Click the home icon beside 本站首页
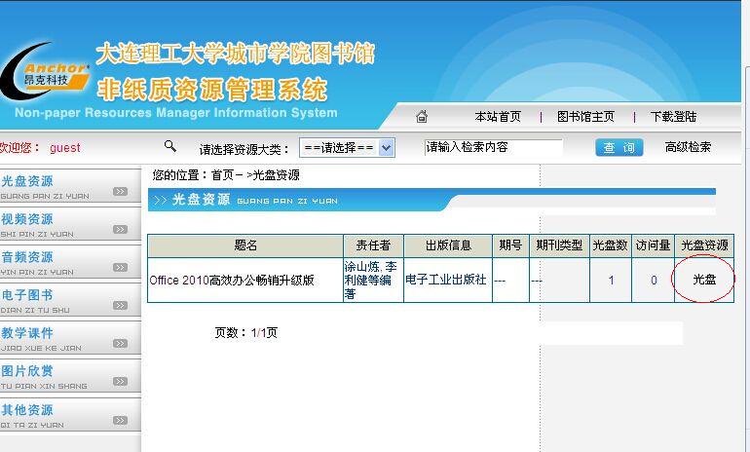Image resolution: width=750 pixels, height=452 pixels. point(422,117)
